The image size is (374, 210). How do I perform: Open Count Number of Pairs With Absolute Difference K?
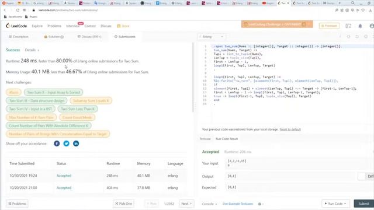click(x=49, y=126)
